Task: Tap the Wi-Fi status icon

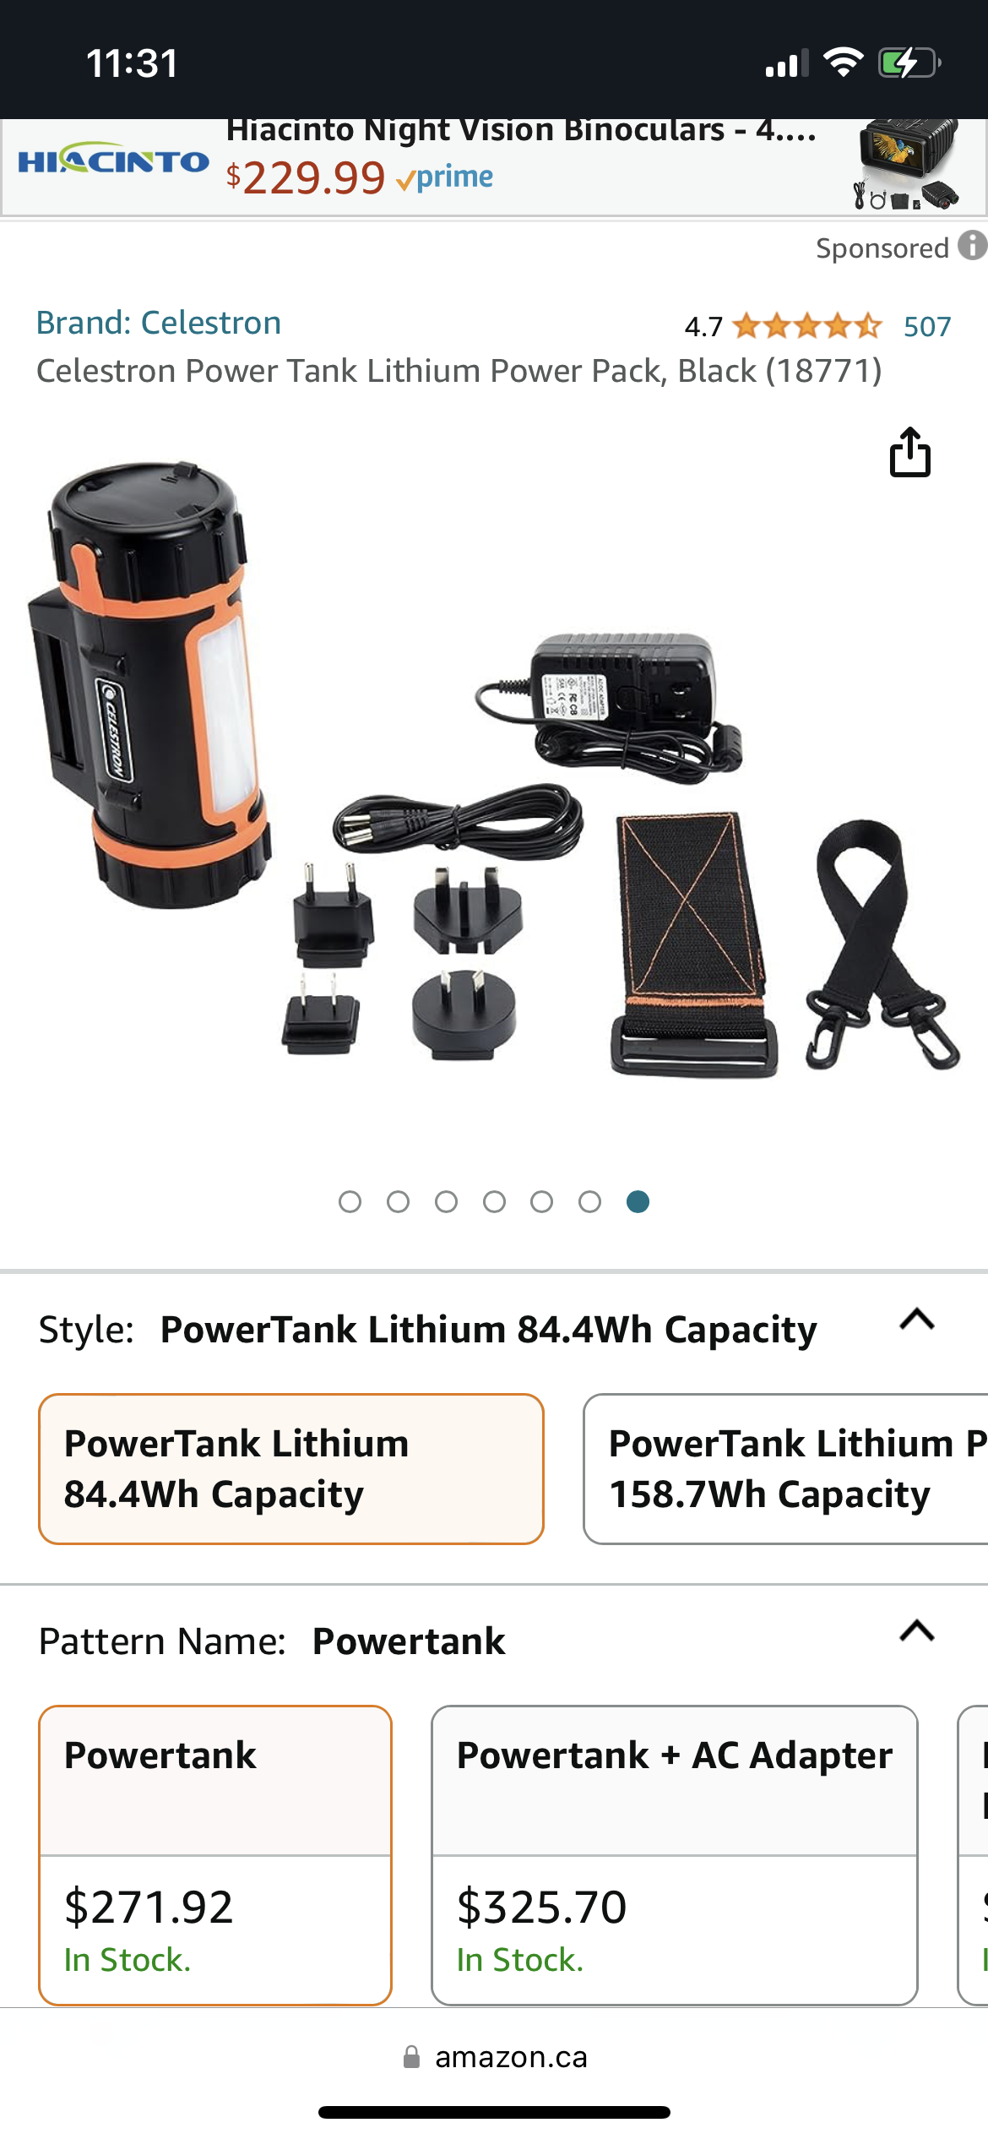Action: [843, 63]
